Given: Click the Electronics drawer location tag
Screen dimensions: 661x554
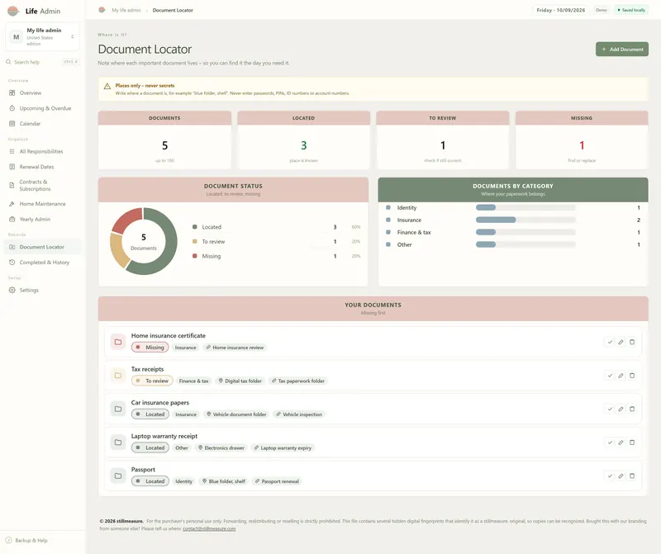Looking at the screenshot, I should tap(221, 447).
